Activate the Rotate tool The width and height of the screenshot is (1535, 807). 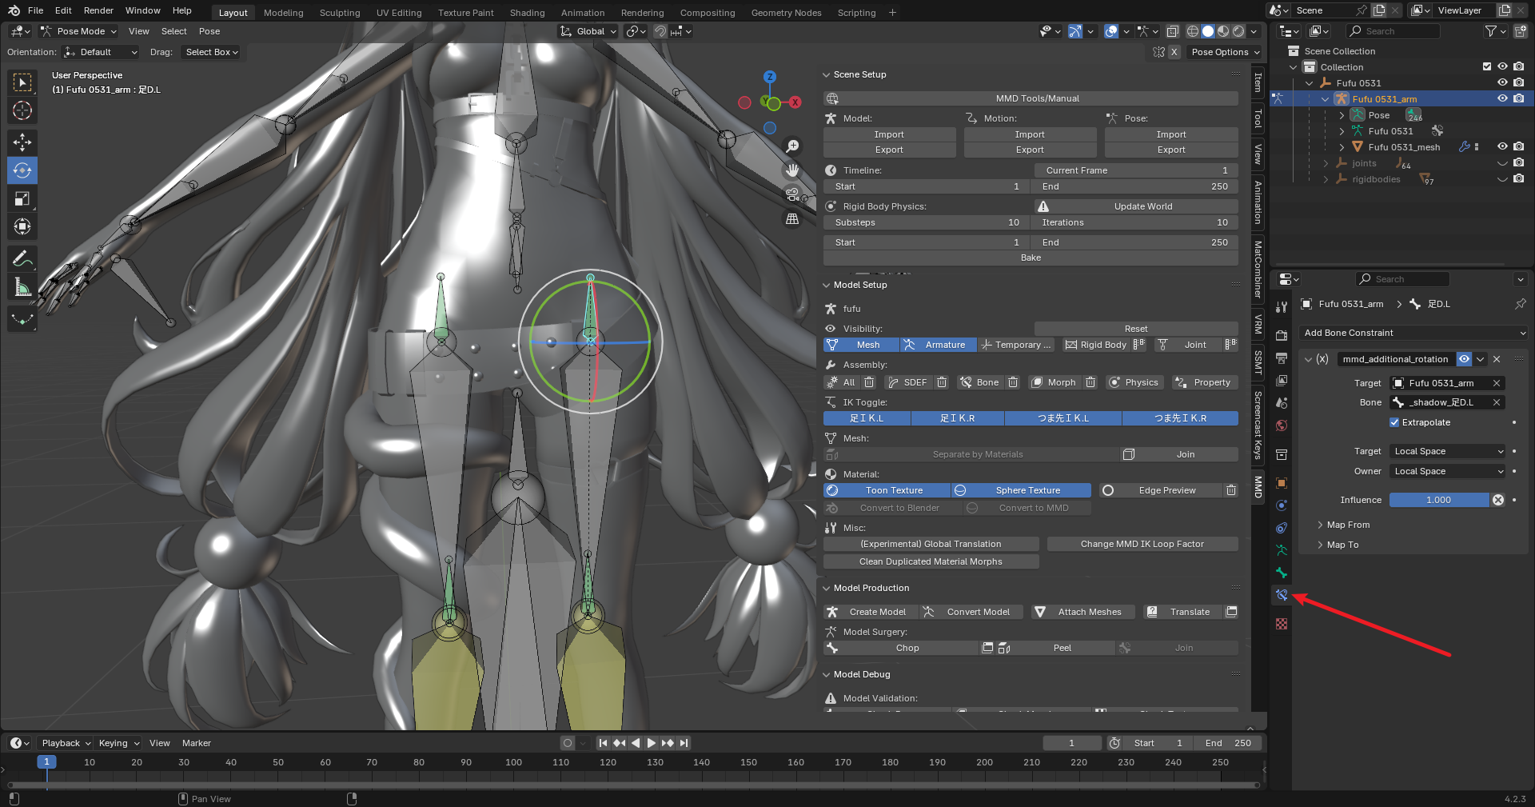pos(22,170)
